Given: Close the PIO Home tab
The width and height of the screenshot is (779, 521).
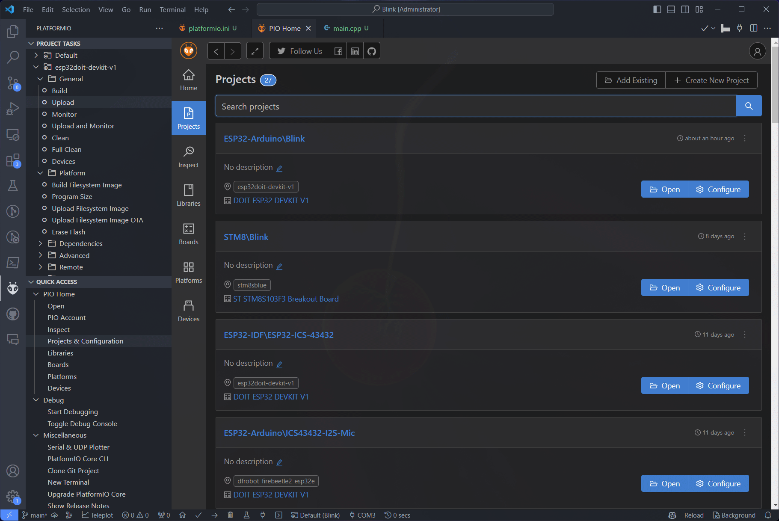Looking at the screenshot, I should (308, 28).
